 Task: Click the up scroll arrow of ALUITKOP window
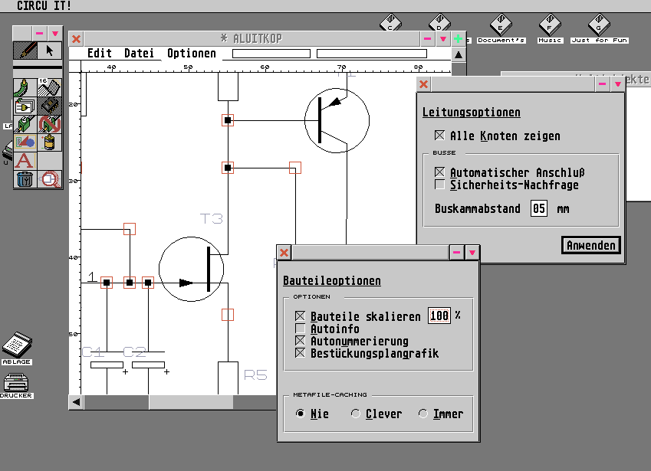point(459,54)
